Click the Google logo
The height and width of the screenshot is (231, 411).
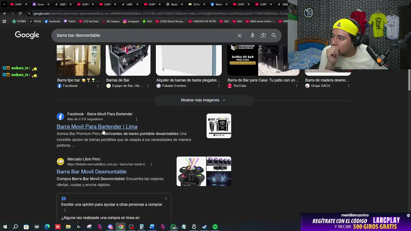[x=27, y=35]
